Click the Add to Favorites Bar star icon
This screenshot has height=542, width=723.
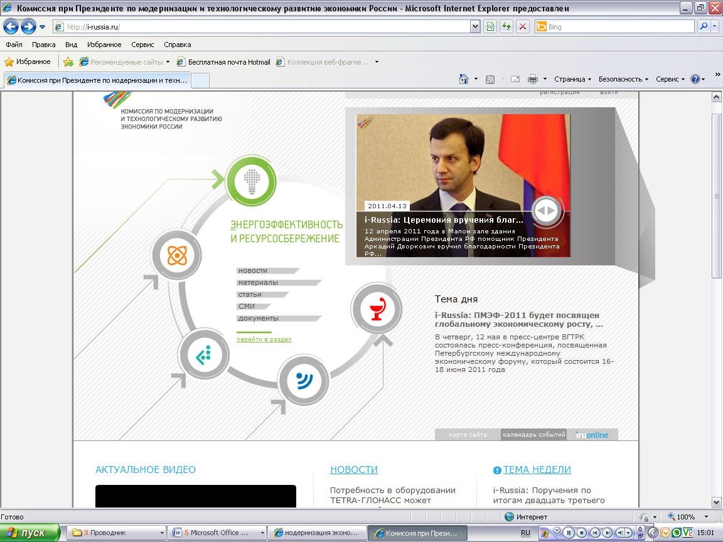point(68,61)
